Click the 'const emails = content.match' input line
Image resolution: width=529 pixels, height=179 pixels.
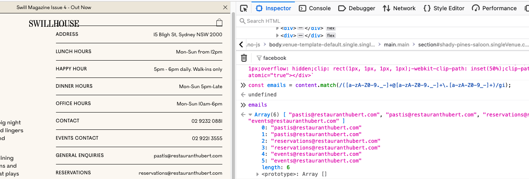[379, 85]
